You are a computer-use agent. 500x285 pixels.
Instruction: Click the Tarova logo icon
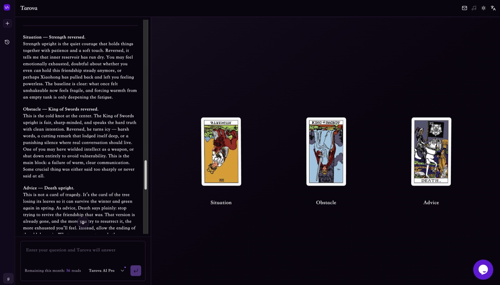pos(7,7)
